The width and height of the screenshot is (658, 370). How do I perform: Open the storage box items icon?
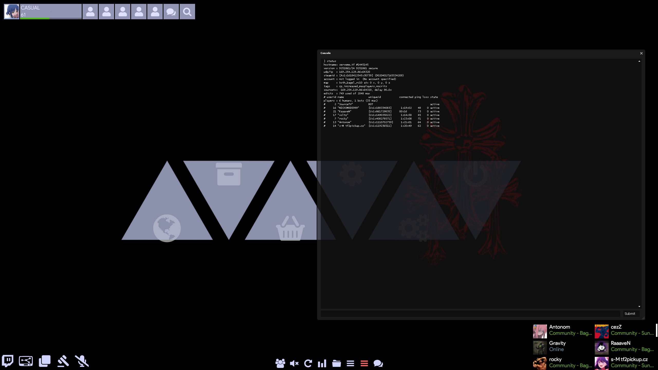229,174
